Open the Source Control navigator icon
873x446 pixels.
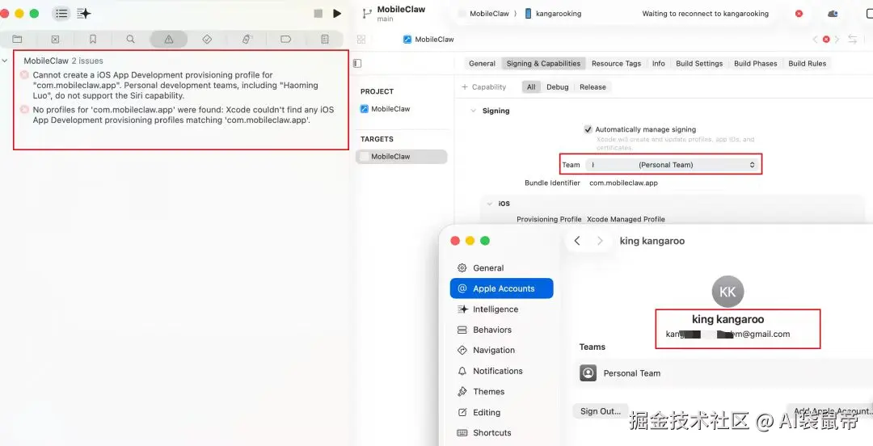55,39
